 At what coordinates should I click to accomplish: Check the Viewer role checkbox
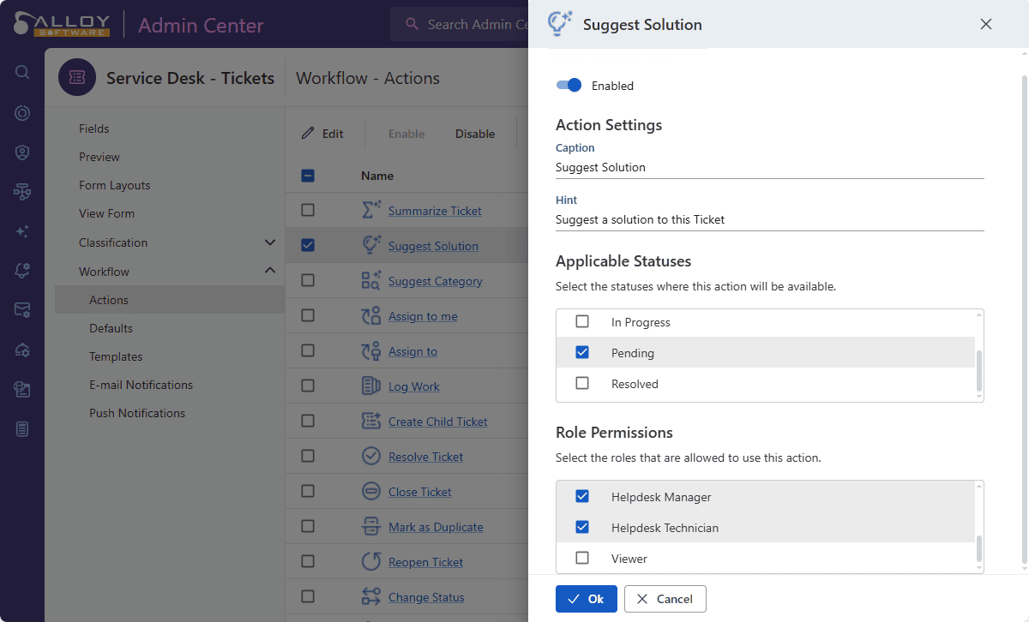[x=582, y=559]
